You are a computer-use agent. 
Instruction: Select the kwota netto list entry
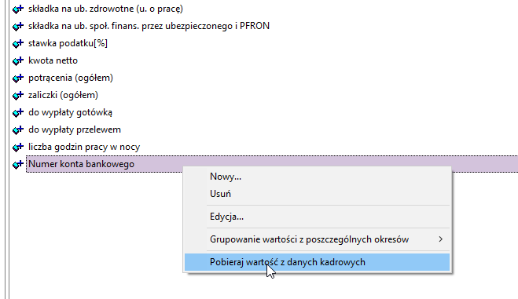click(x=53, y=60)
